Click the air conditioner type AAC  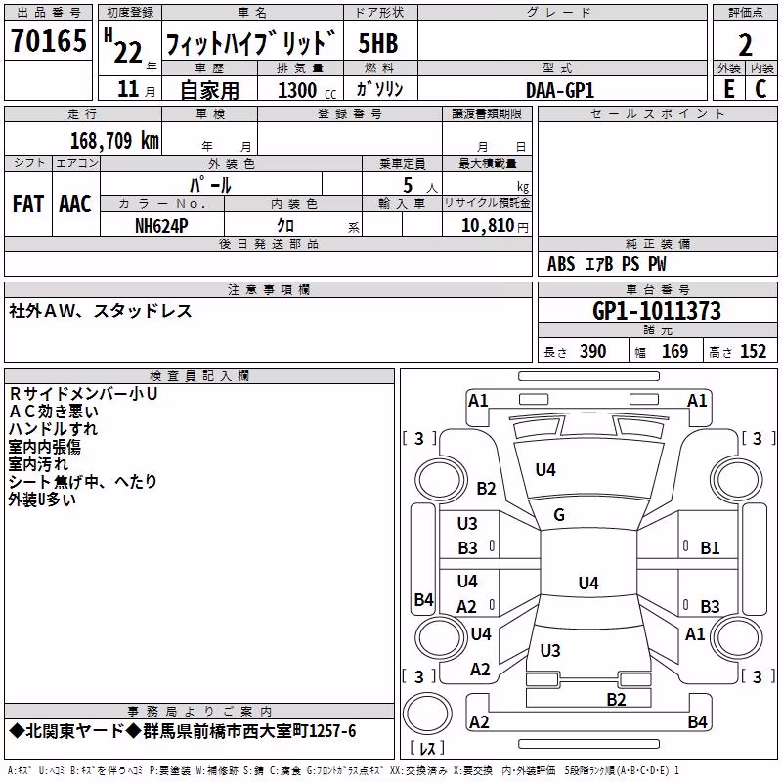tap(75, 204)
